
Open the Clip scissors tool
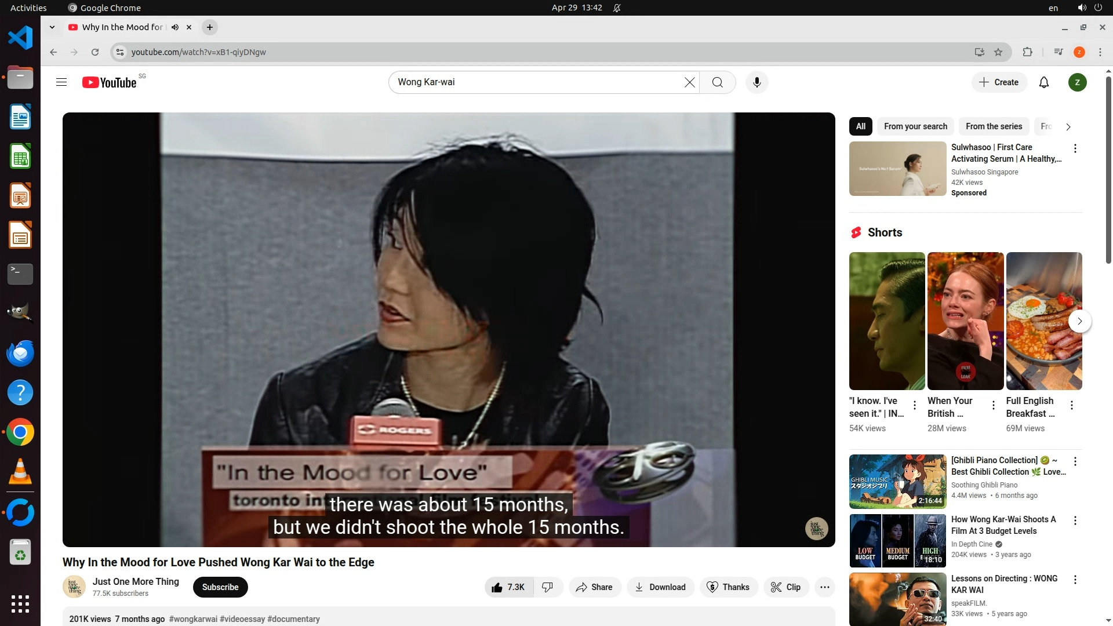click(785, 587)
